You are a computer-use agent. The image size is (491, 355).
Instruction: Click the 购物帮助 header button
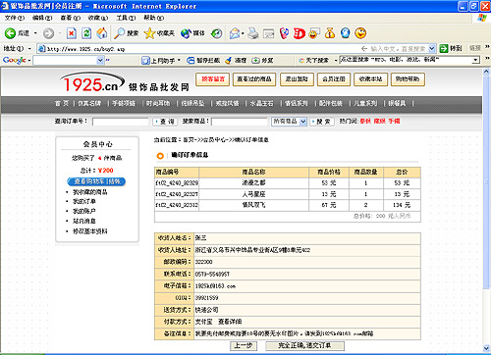(408, 79)
